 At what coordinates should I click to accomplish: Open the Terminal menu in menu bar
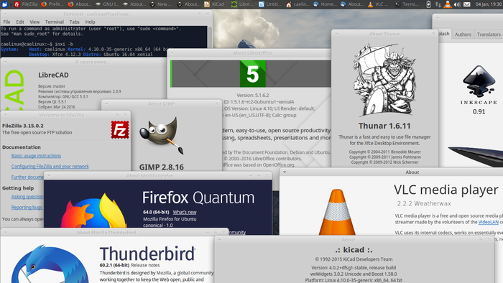click(x=54, y=22)
